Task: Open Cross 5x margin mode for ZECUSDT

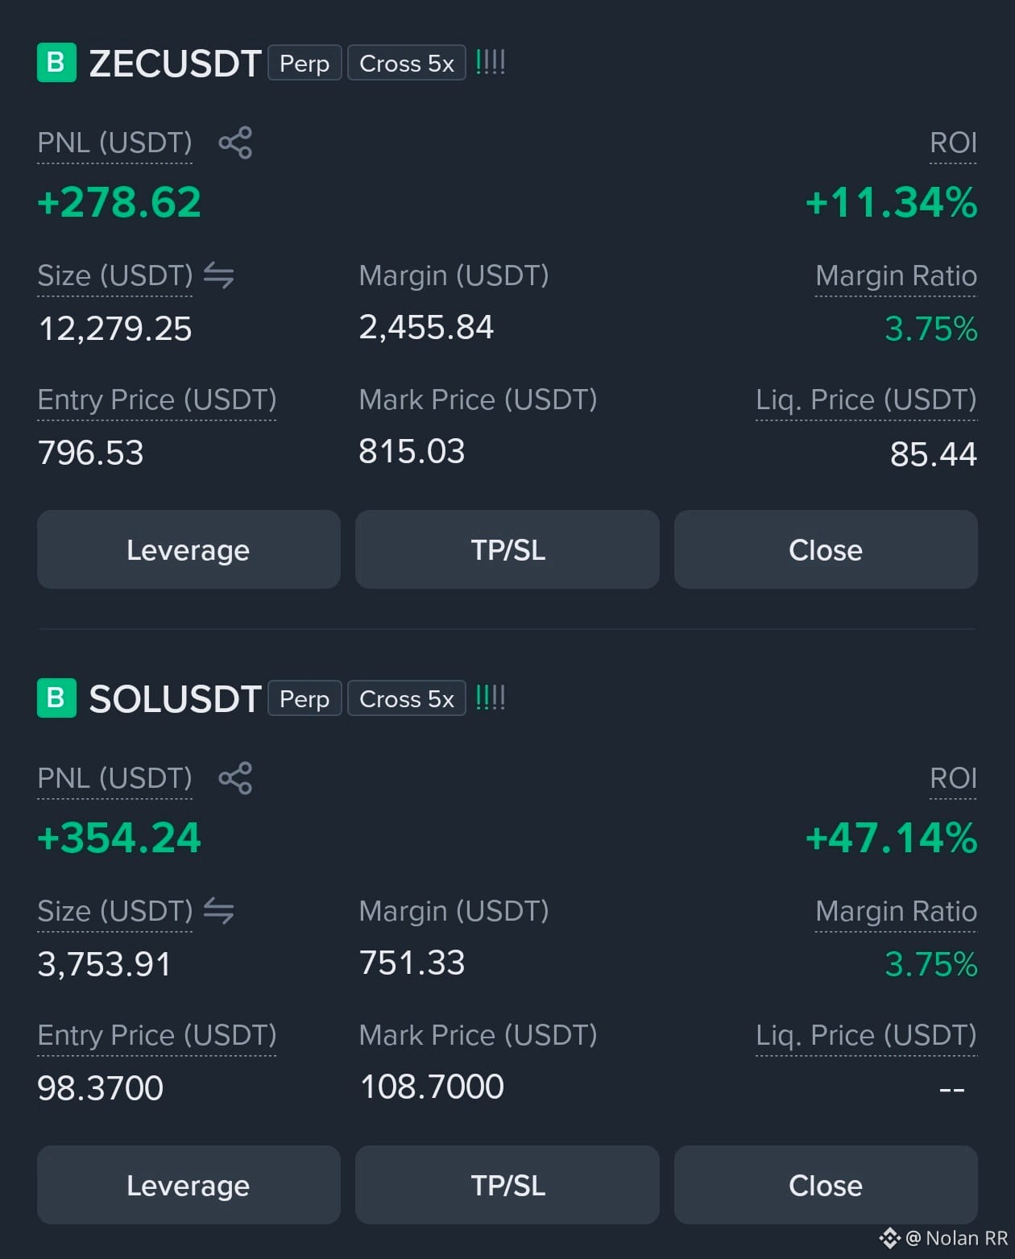Action: [407, 63]
